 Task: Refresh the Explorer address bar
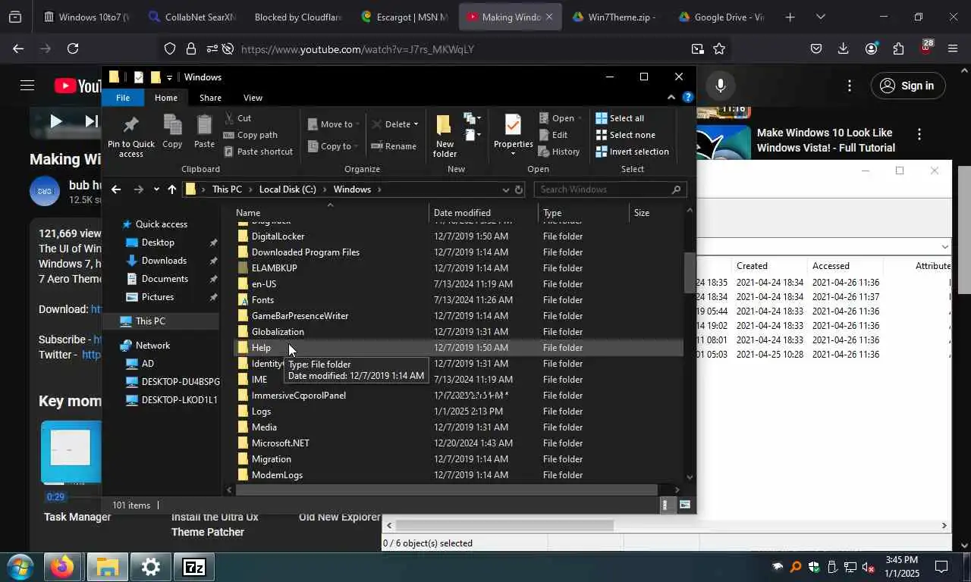[x=520, y=189]
